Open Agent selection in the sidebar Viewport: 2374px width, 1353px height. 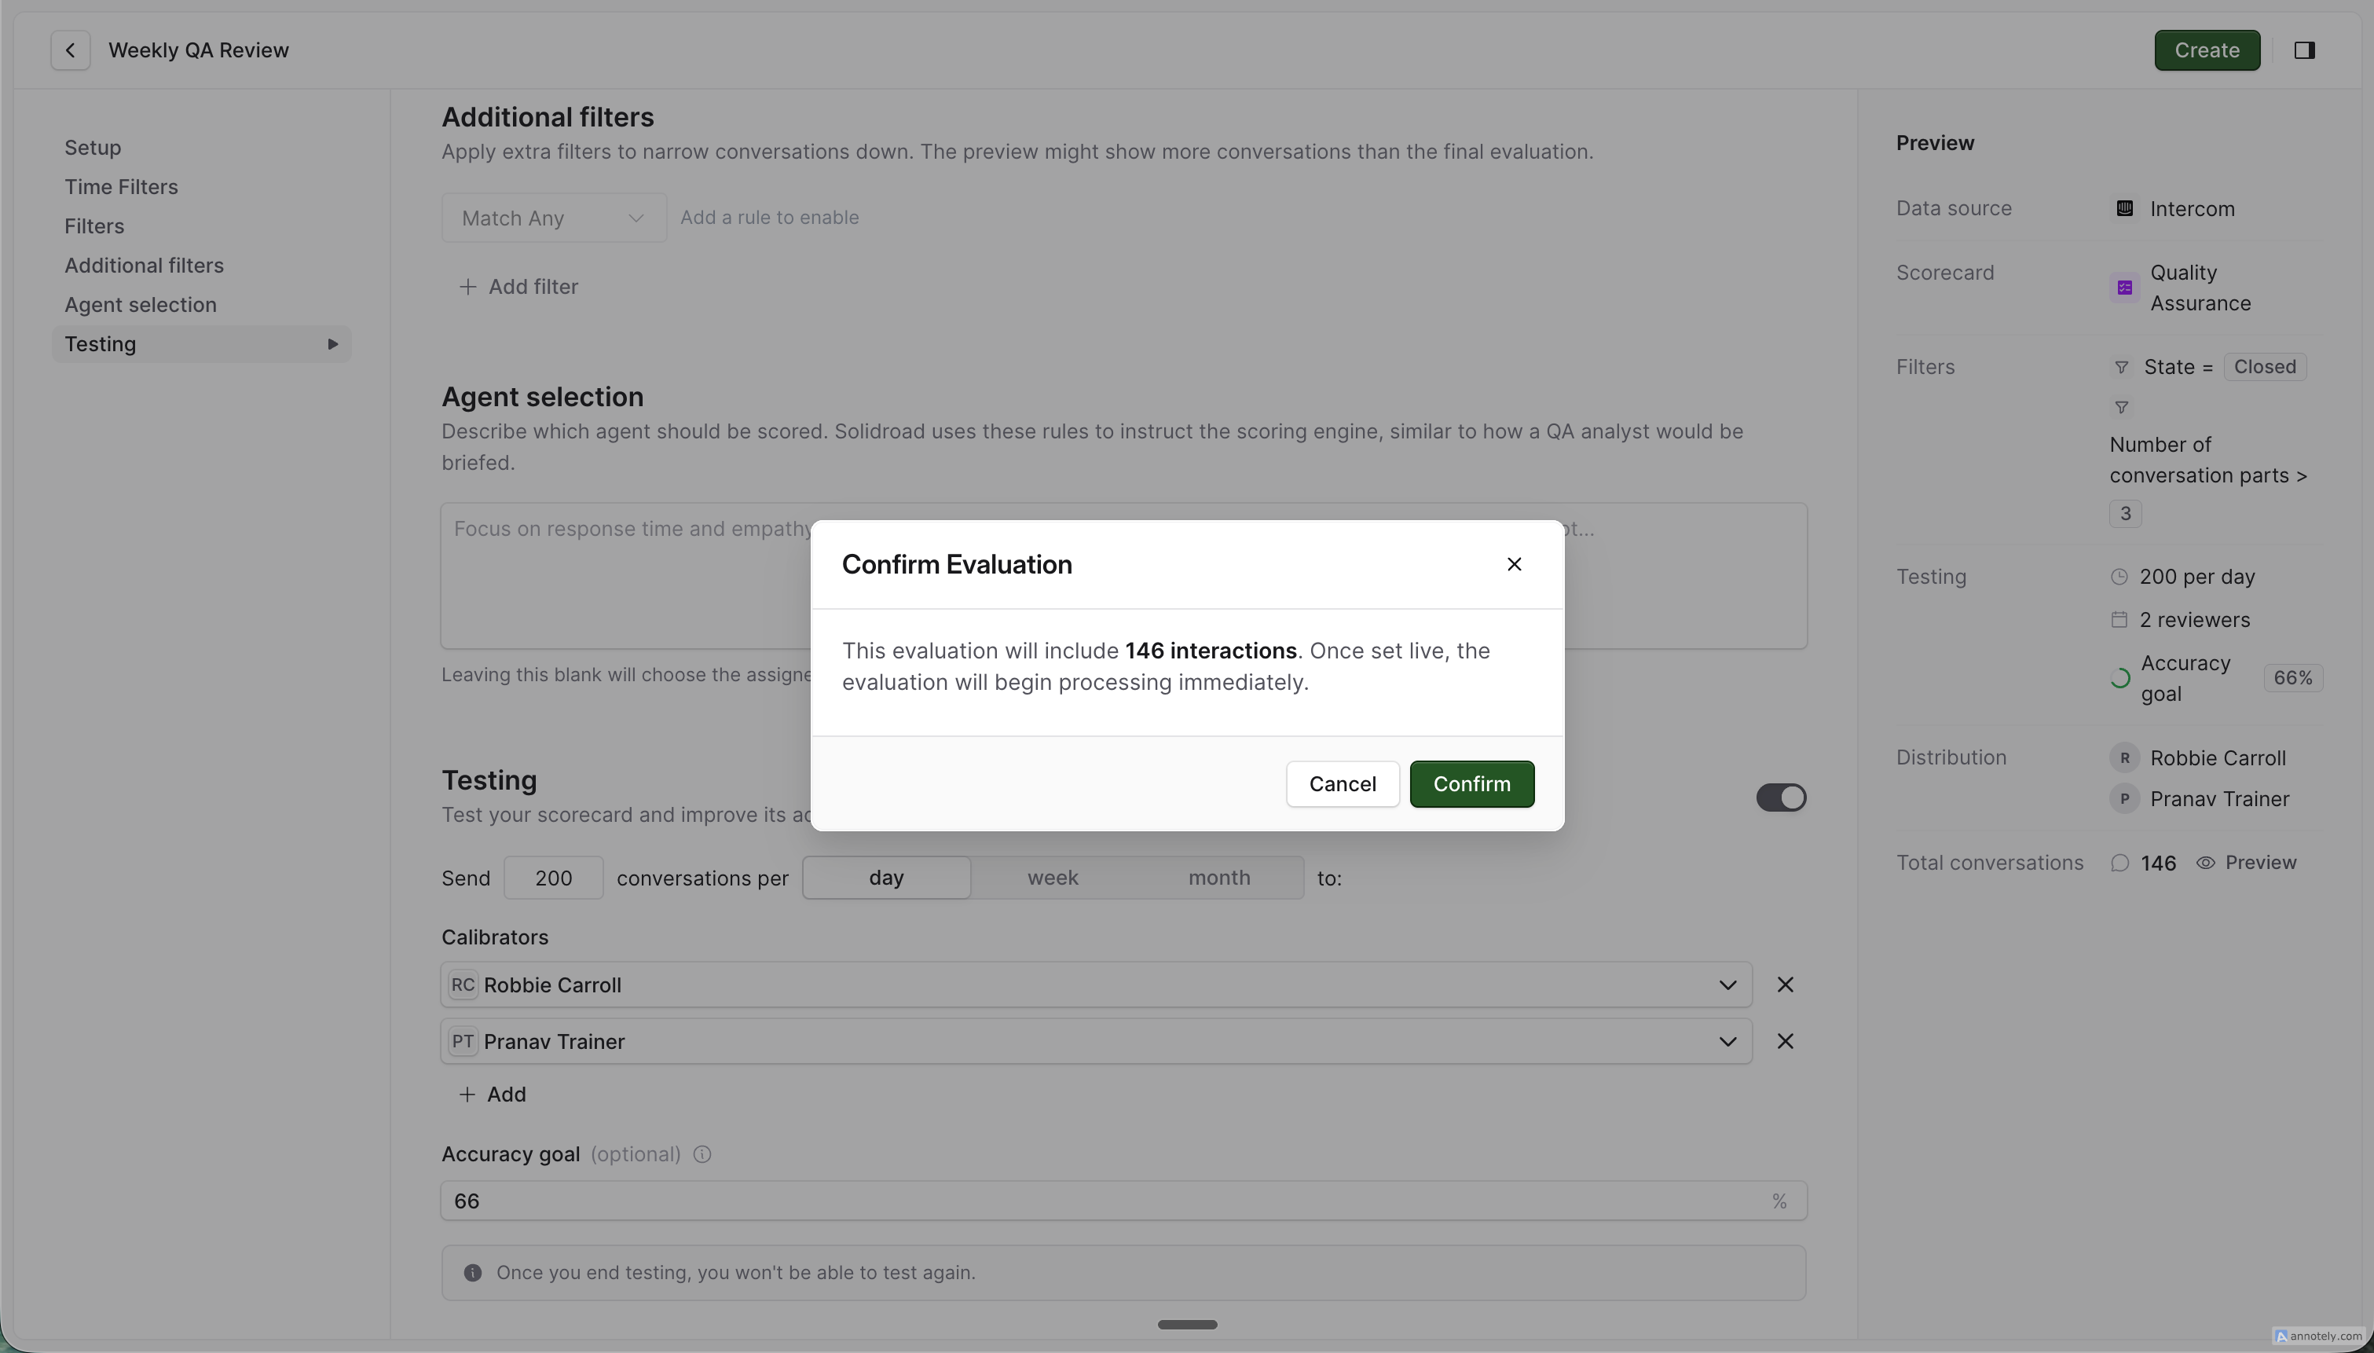141,305
